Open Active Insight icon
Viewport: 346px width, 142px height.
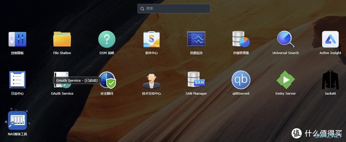(330, 39)
